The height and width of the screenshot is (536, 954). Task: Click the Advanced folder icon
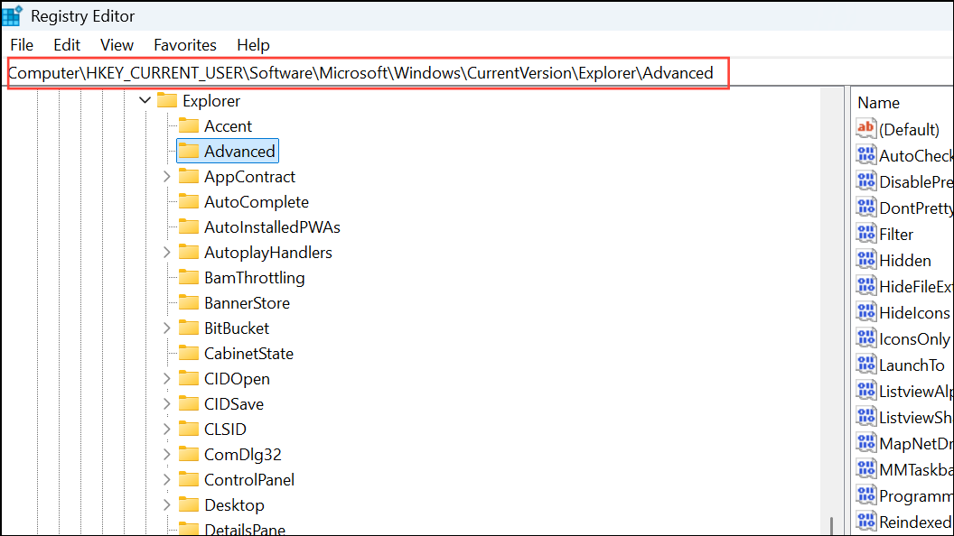[x=188, y=151]
